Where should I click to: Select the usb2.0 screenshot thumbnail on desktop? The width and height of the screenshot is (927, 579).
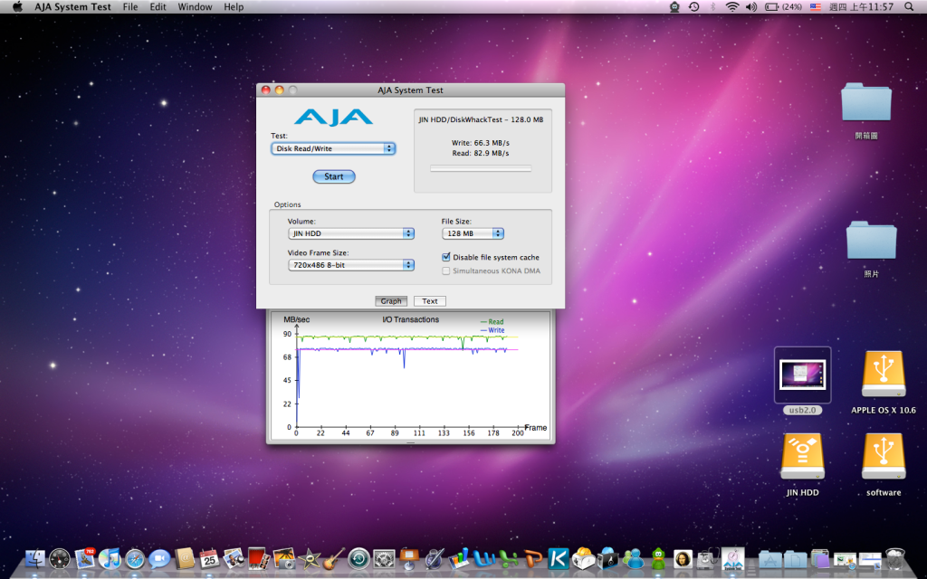point(802,375)
